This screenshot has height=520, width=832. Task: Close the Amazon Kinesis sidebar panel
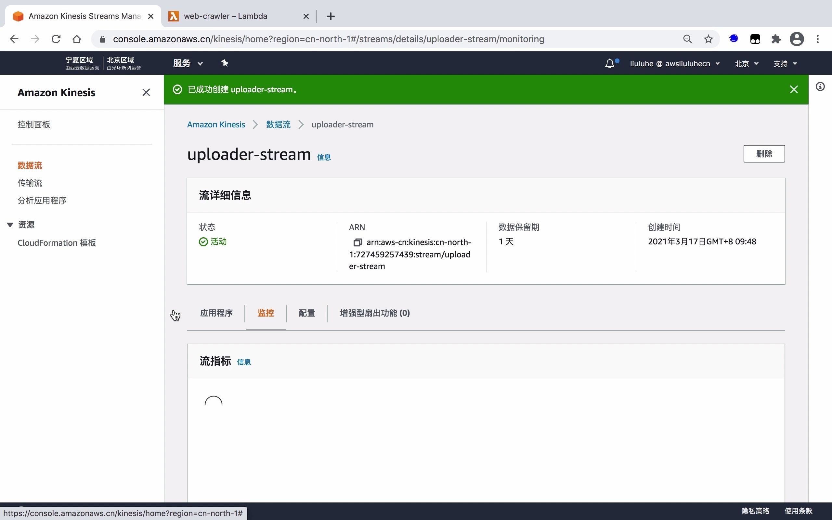point(146,92)
